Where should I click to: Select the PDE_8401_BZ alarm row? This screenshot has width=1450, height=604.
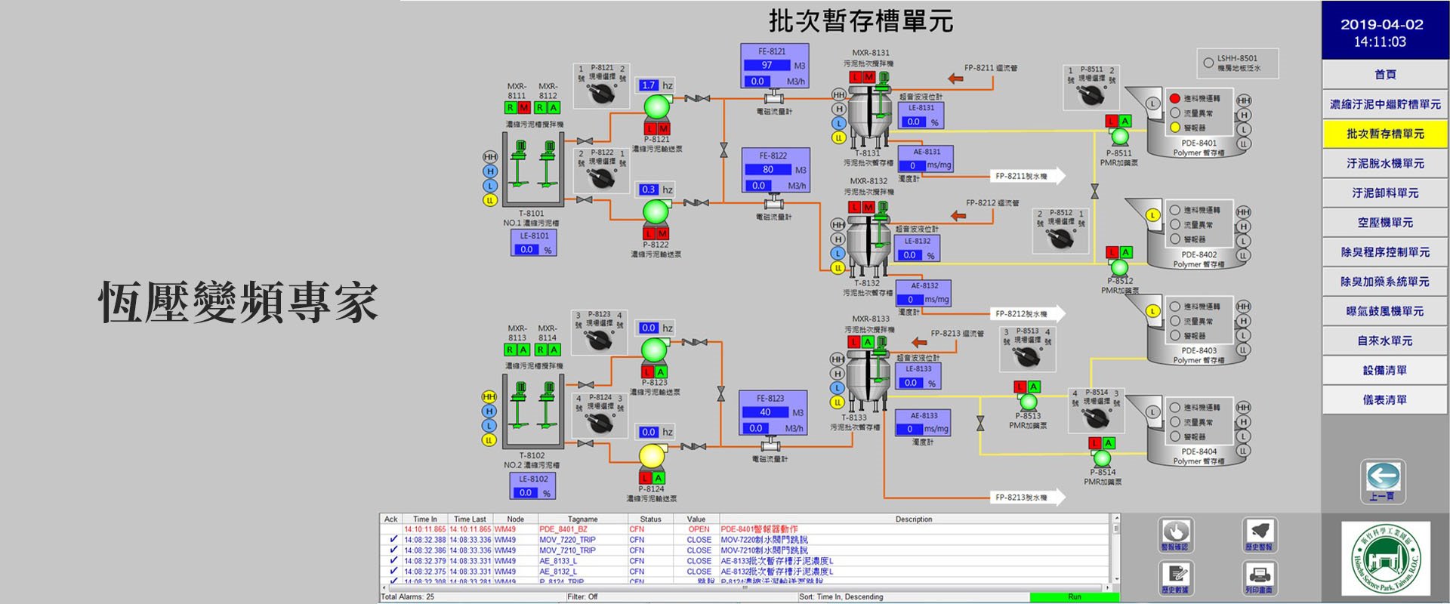click(x=744, y=529)
